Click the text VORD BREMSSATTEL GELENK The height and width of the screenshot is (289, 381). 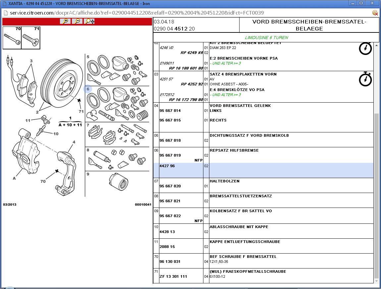pos(240,106)
